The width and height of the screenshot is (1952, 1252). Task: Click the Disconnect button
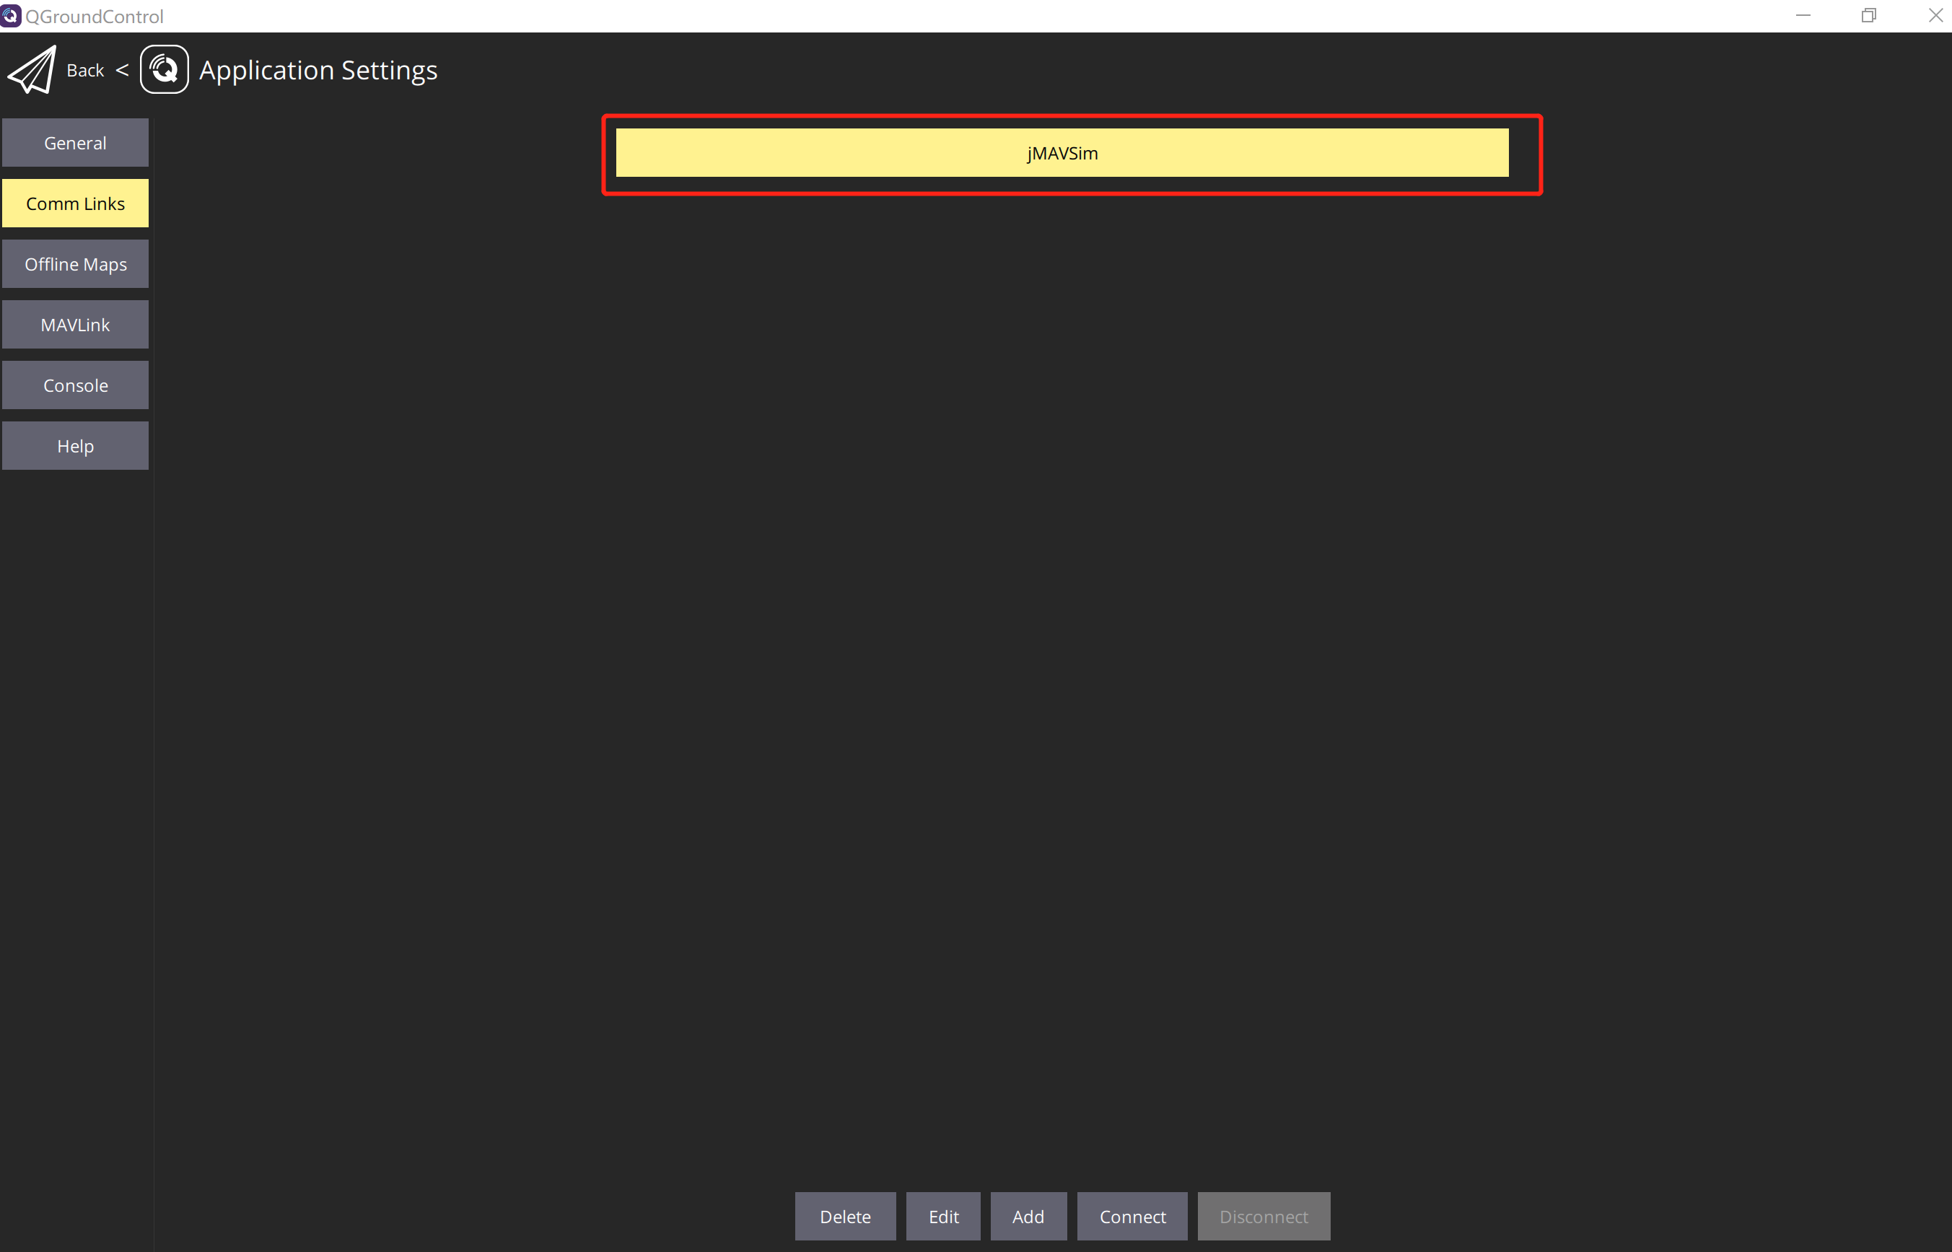pos(1261,1217)
